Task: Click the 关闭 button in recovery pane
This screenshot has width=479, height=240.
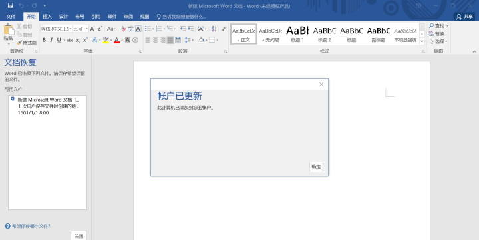Action: coord(79,236)
